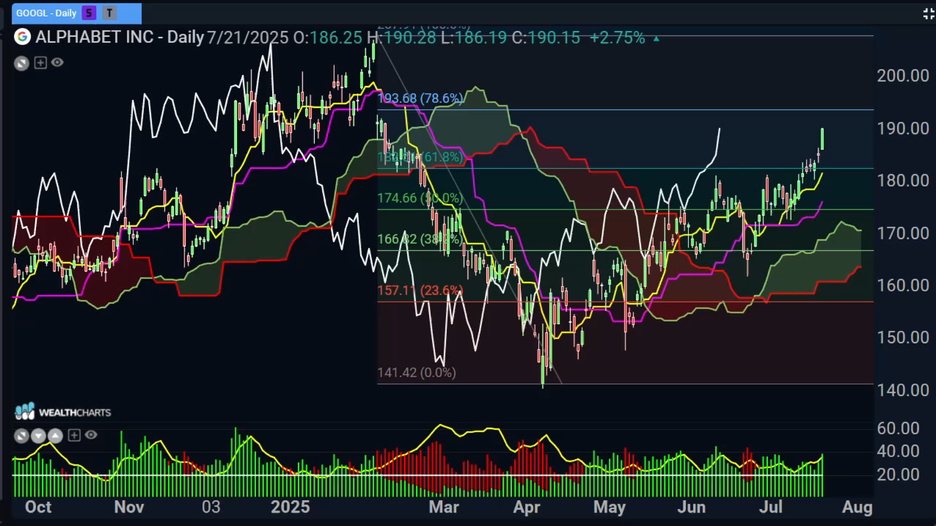Click the +2.75% change readout
The width and height of the screenshot is (936, 526).
[x=617, y=37]
